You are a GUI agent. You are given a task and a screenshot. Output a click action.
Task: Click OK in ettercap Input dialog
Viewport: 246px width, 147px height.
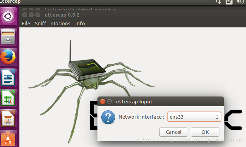[205, 132]
